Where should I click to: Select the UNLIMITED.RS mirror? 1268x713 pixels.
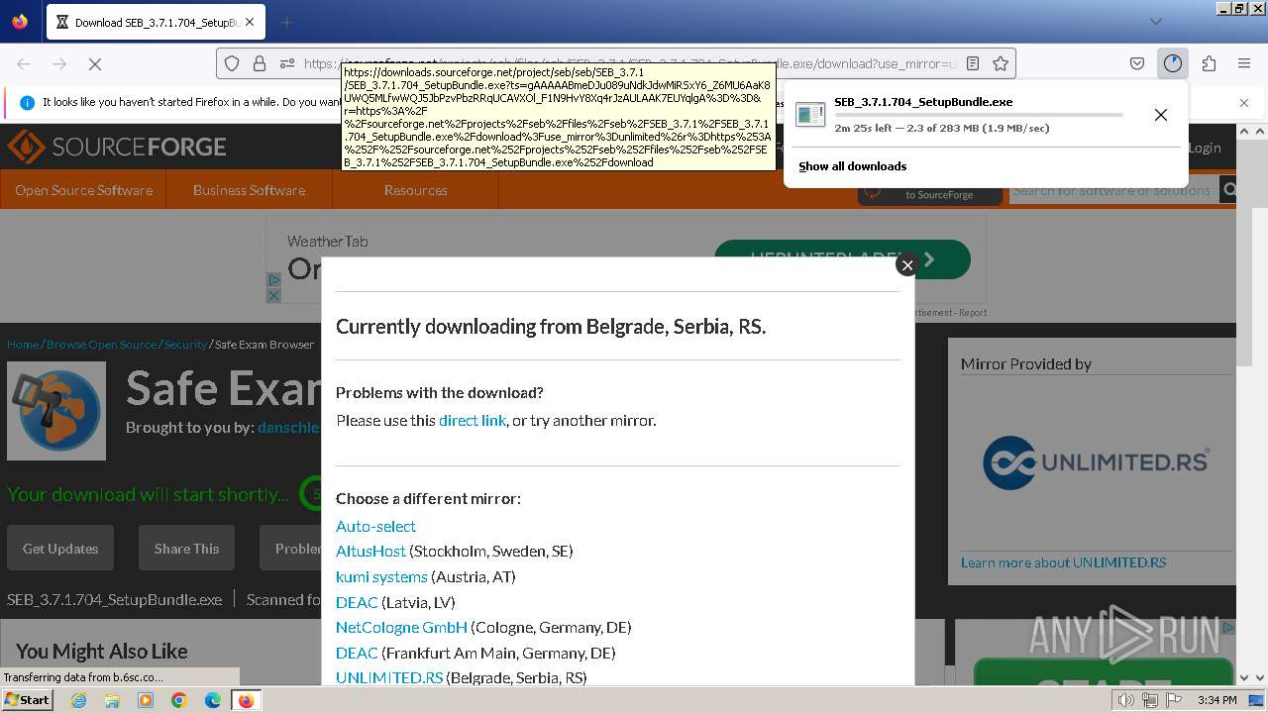[x=389, y=677]
